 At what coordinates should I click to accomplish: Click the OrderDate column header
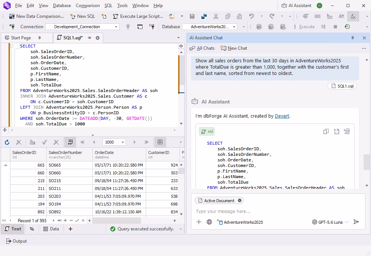click(119, 154)
